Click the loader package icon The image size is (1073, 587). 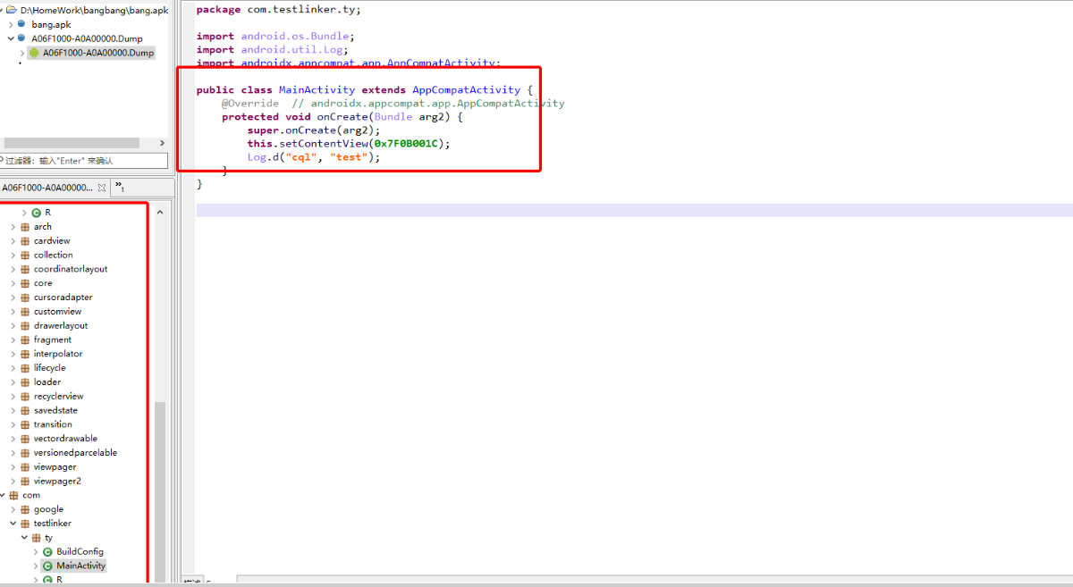click(25, 382)
